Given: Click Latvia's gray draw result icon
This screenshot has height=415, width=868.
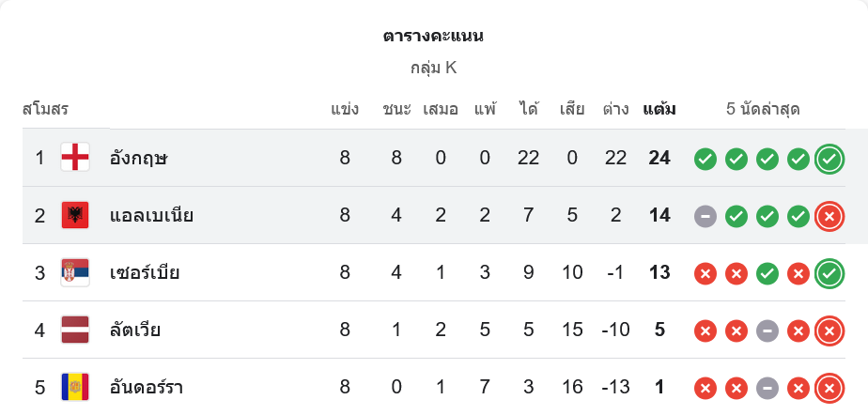Looking at the screenshot, I should pos(767,330).
